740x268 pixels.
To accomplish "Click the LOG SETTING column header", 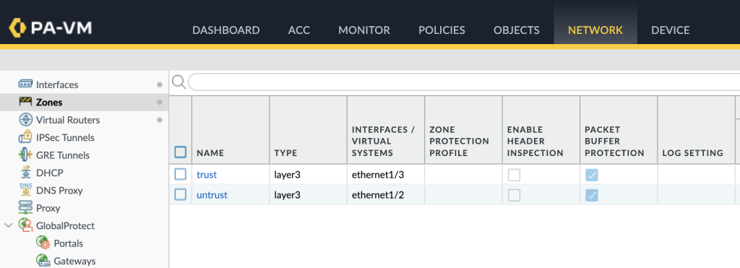I will (693, 153).
